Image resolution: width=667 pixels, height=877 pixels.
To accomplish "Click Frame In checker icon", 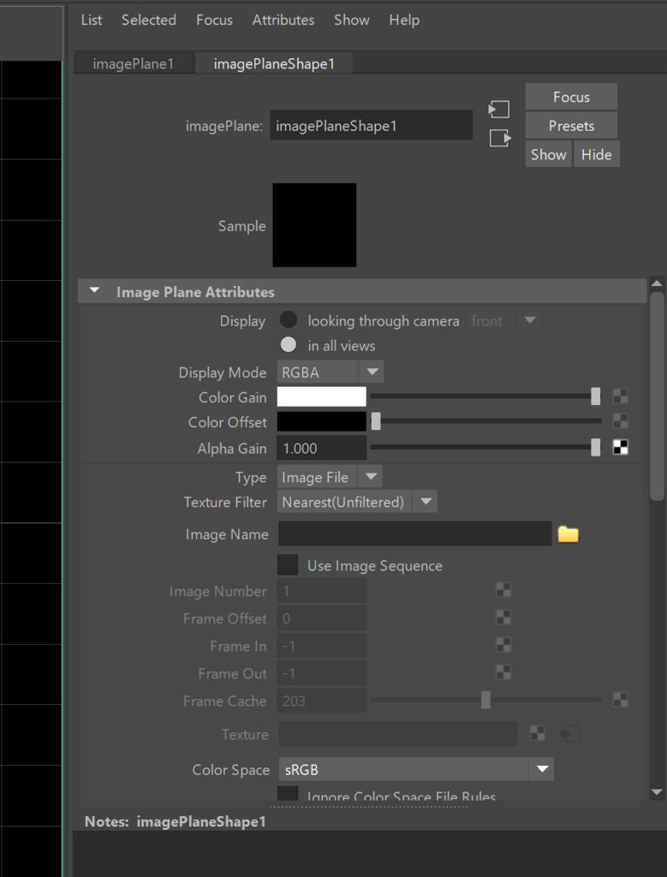I will [503, 645].
